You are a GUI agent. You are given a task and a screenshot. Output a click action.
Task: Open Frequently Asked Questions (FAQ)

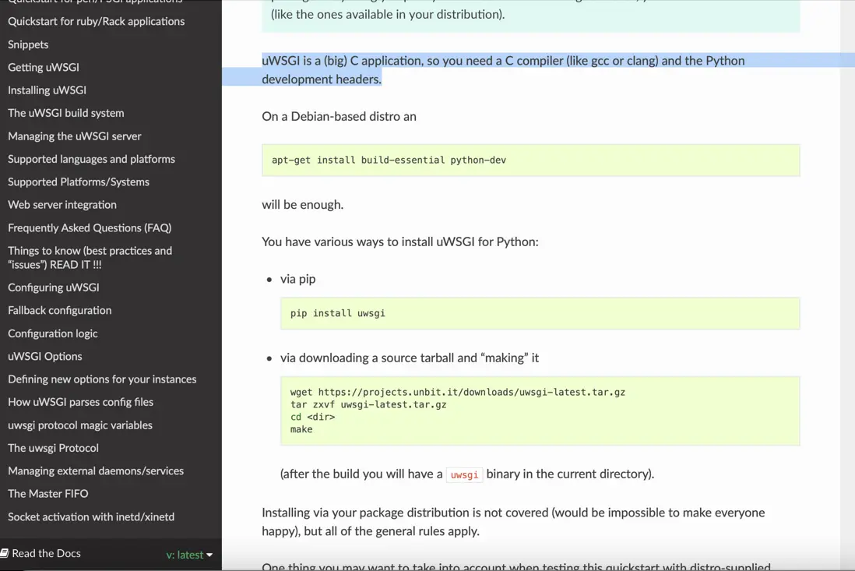tap(90, 227)
